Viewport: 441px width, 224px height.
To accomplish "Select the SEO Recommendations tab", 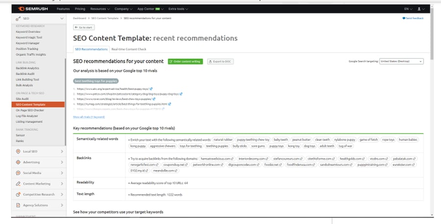I will 91,49.
